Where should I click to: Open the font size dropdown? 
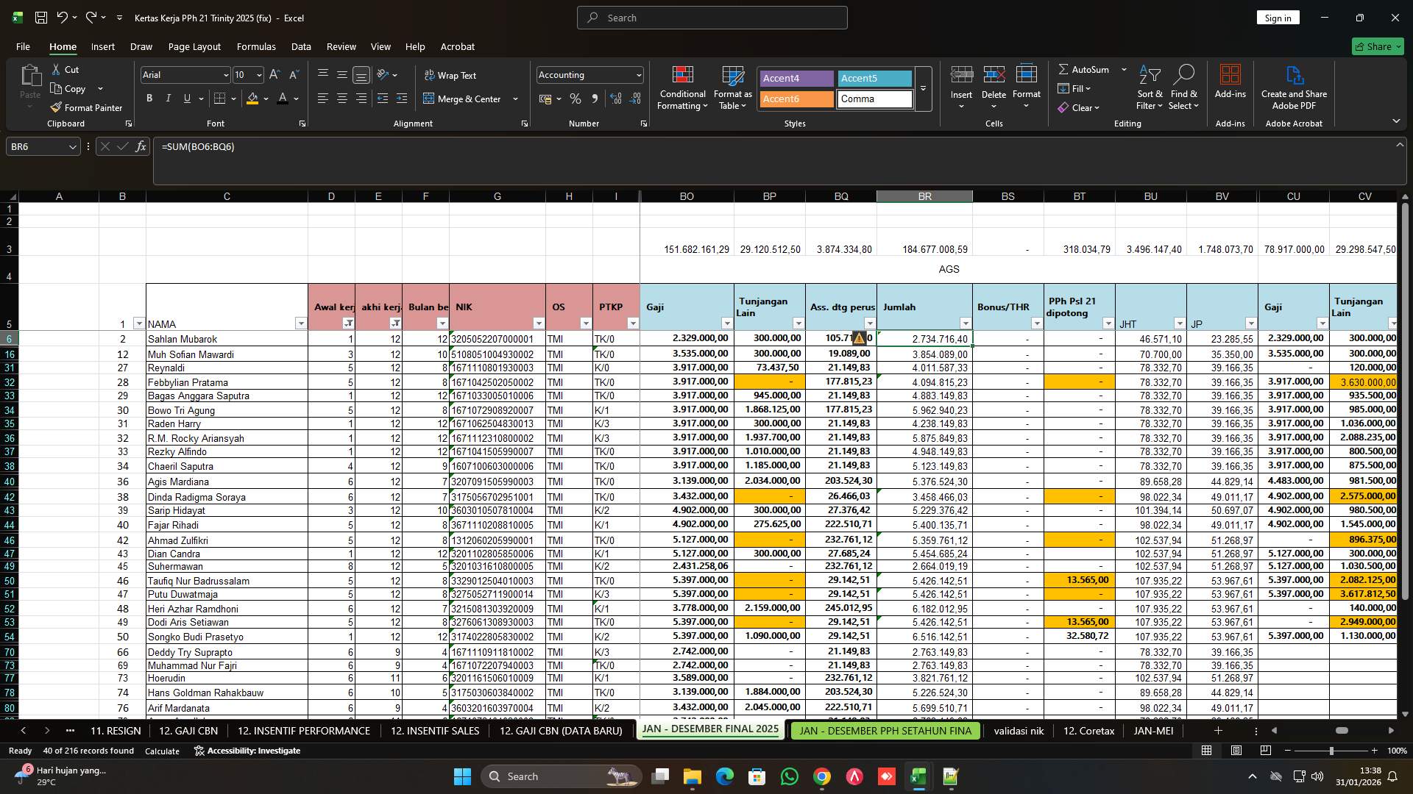pos(259,74)
